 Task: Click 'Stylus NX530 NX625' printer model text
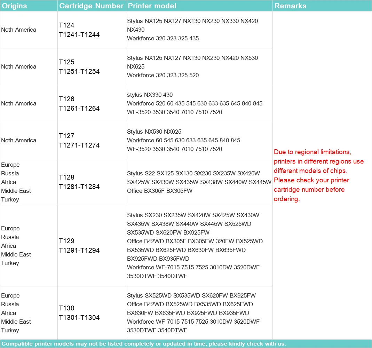154,132
